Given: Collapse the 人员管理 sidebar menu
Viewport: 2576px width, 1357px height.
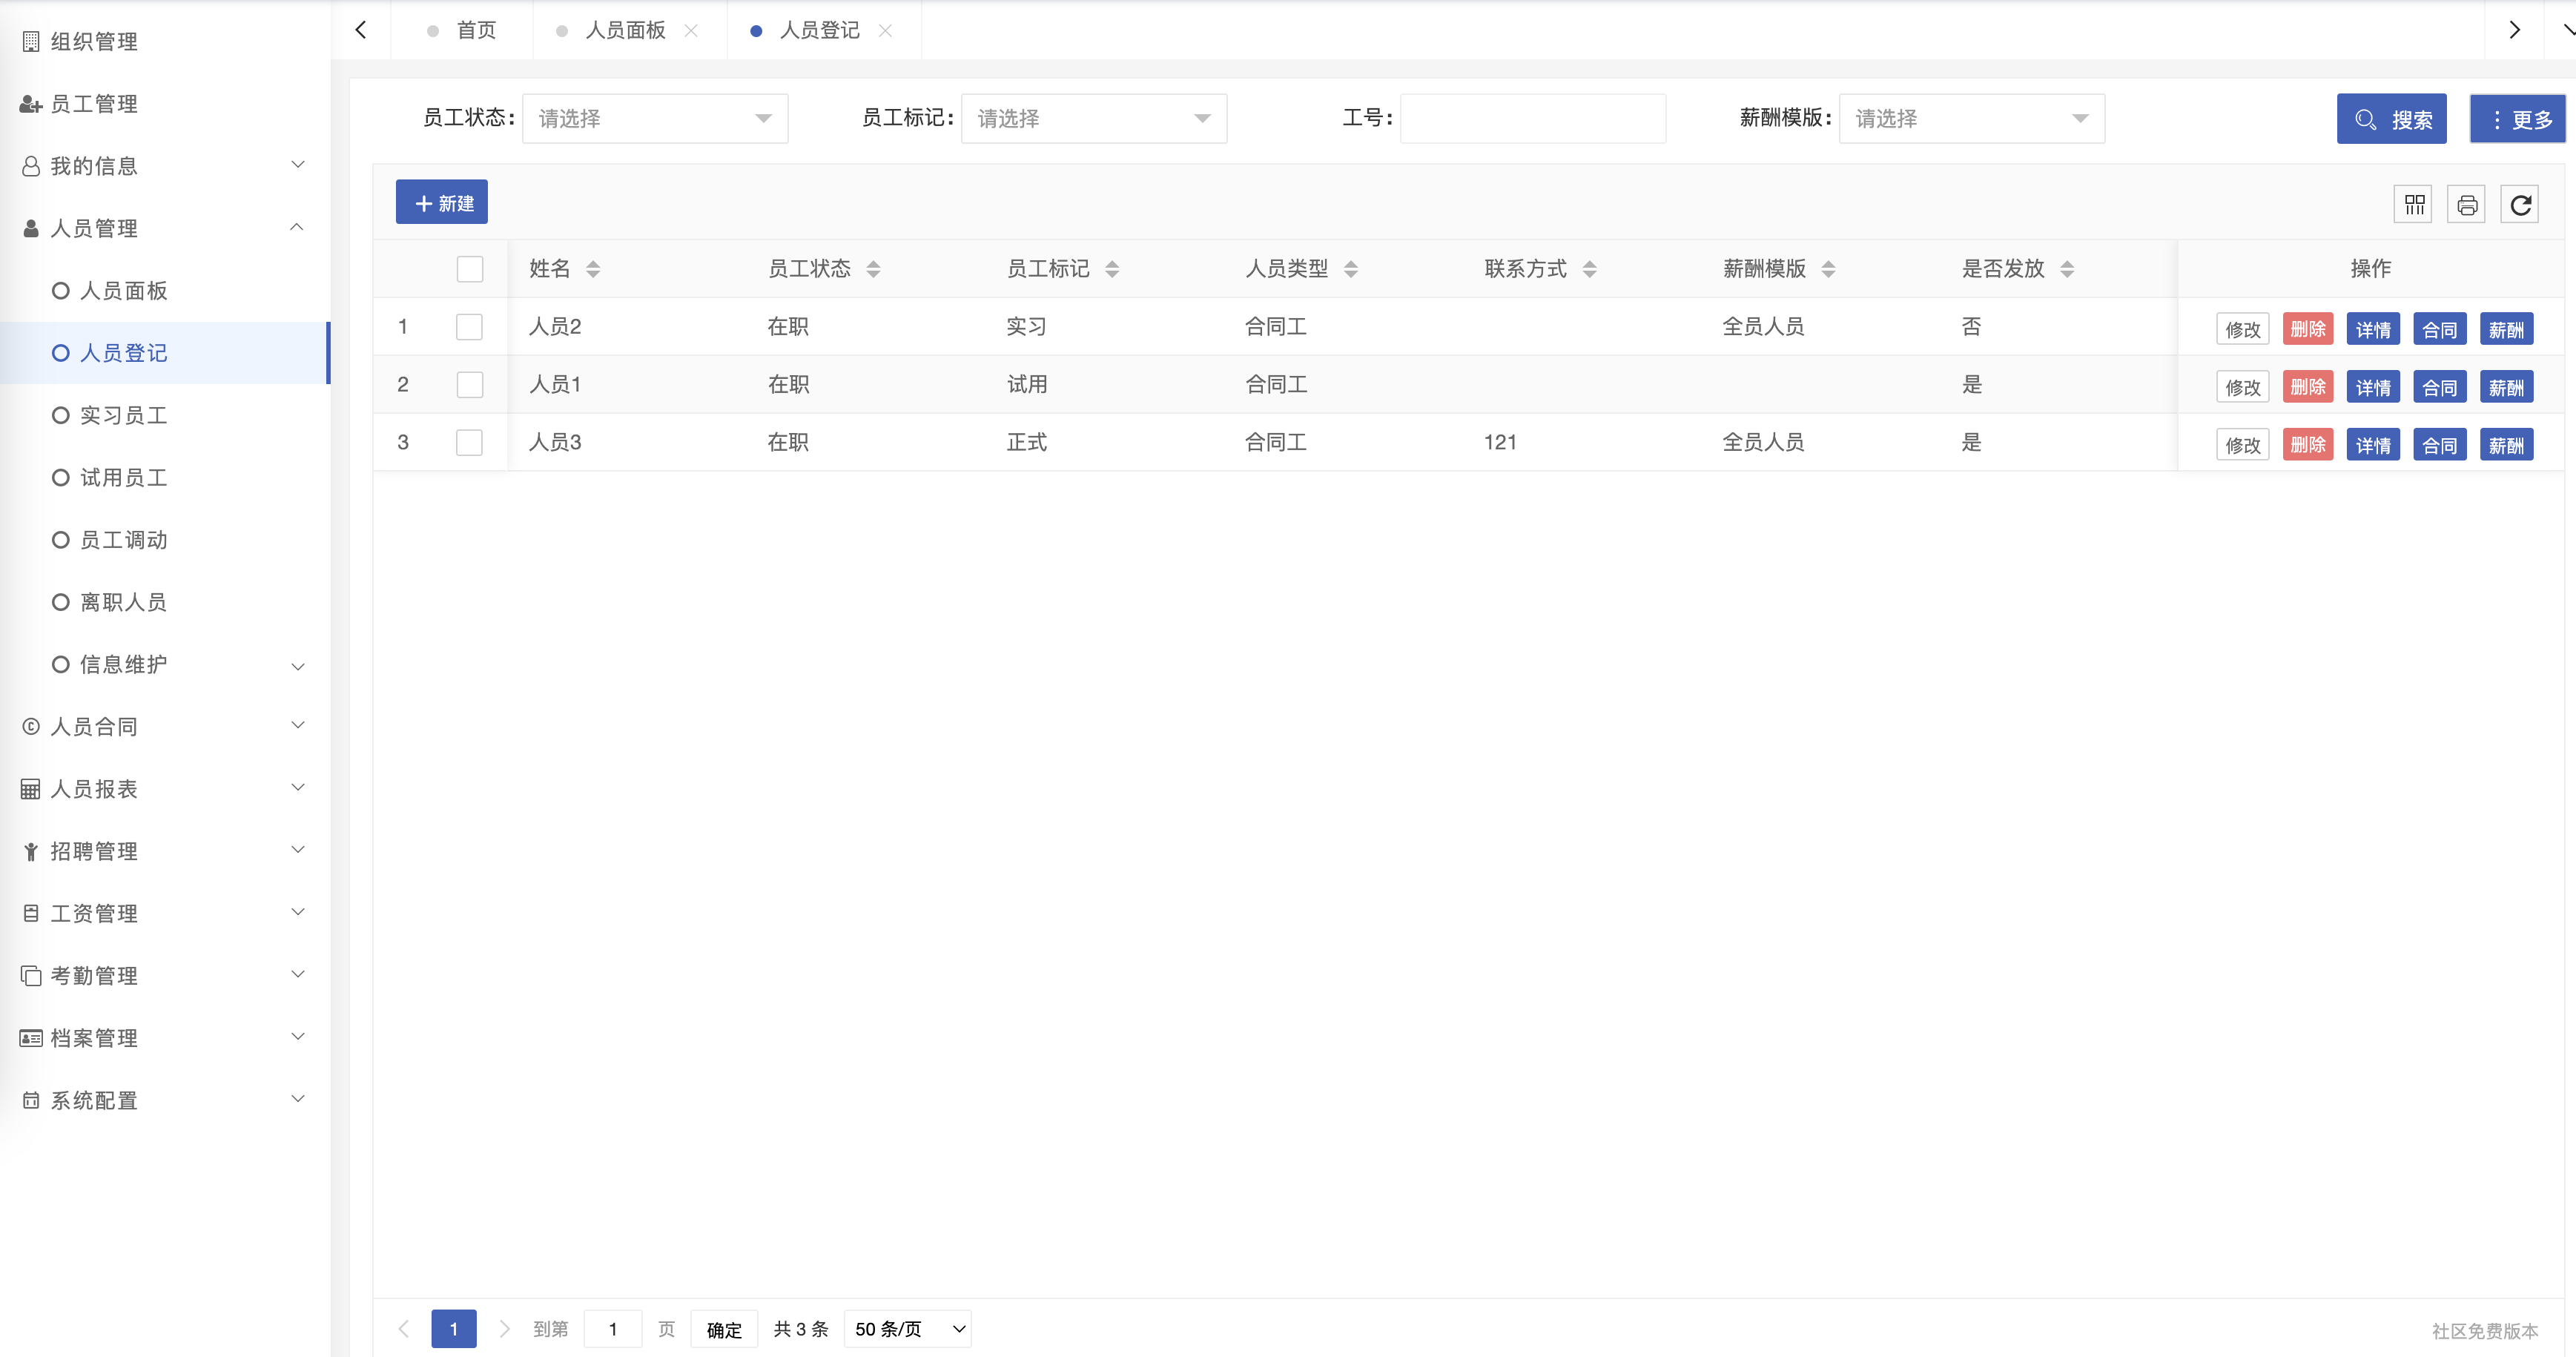Looking at the screenshot, I should [x=165, y=228].
